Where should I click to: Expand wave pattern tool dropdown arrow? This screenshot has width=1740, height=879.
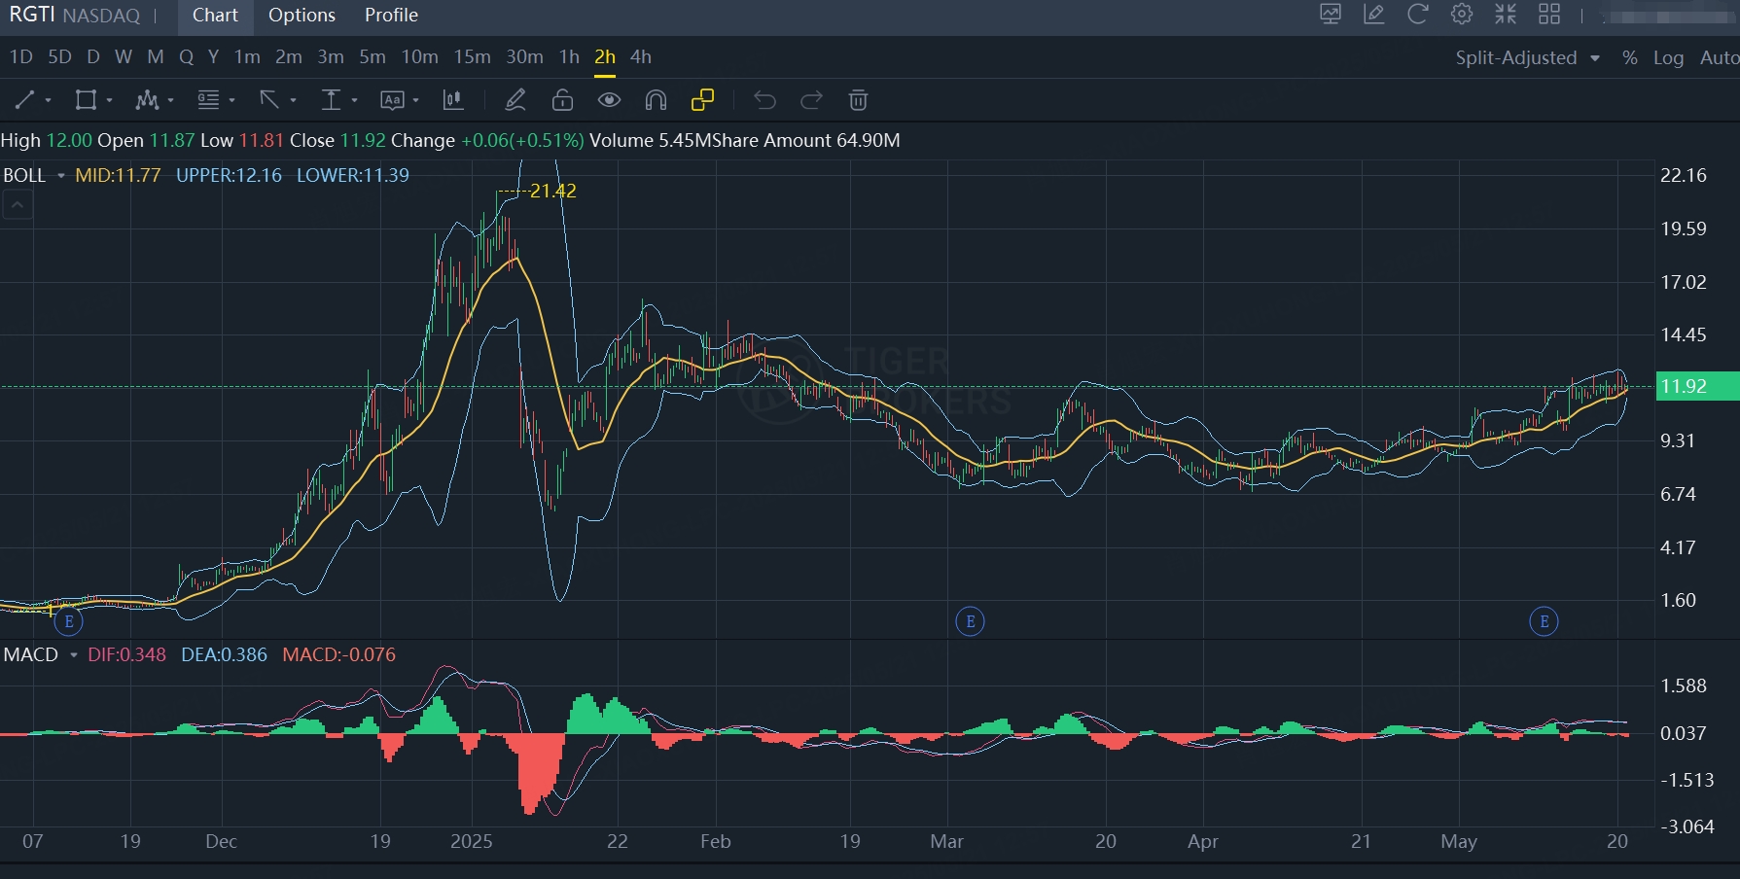pyautogui.click(x=170, y=100)
